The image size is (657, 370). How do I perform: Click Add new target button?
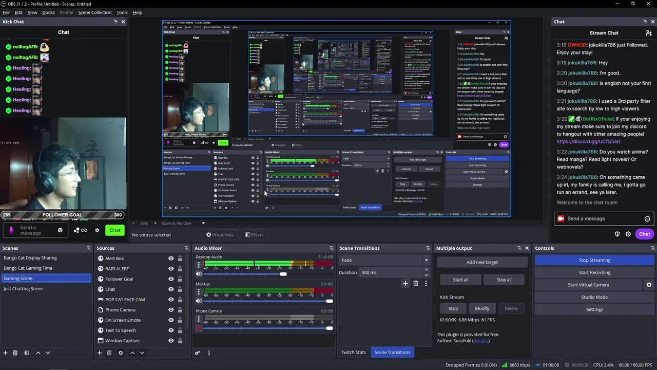(x=482, y=262)
